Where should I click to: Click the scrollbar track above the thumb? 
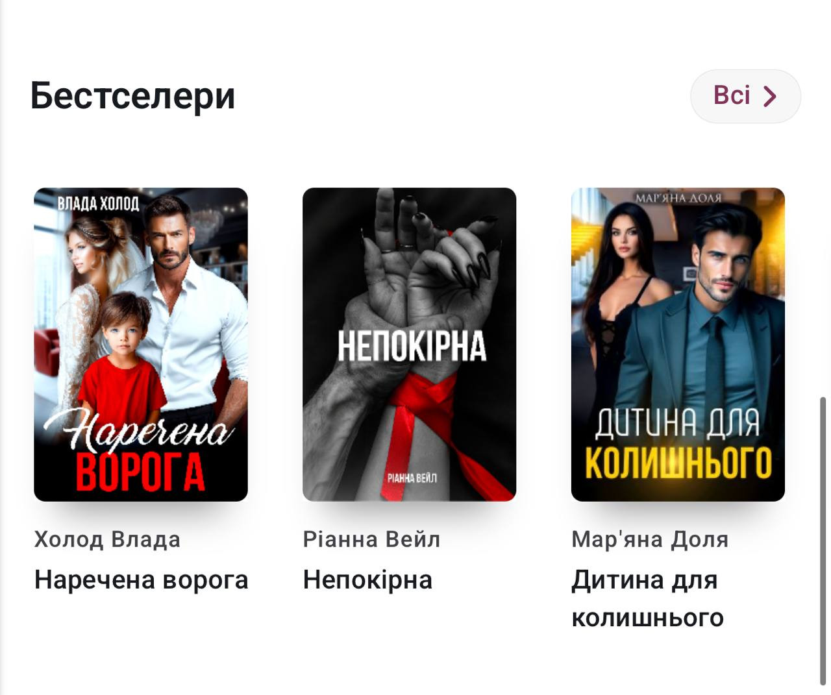(824, 195)
